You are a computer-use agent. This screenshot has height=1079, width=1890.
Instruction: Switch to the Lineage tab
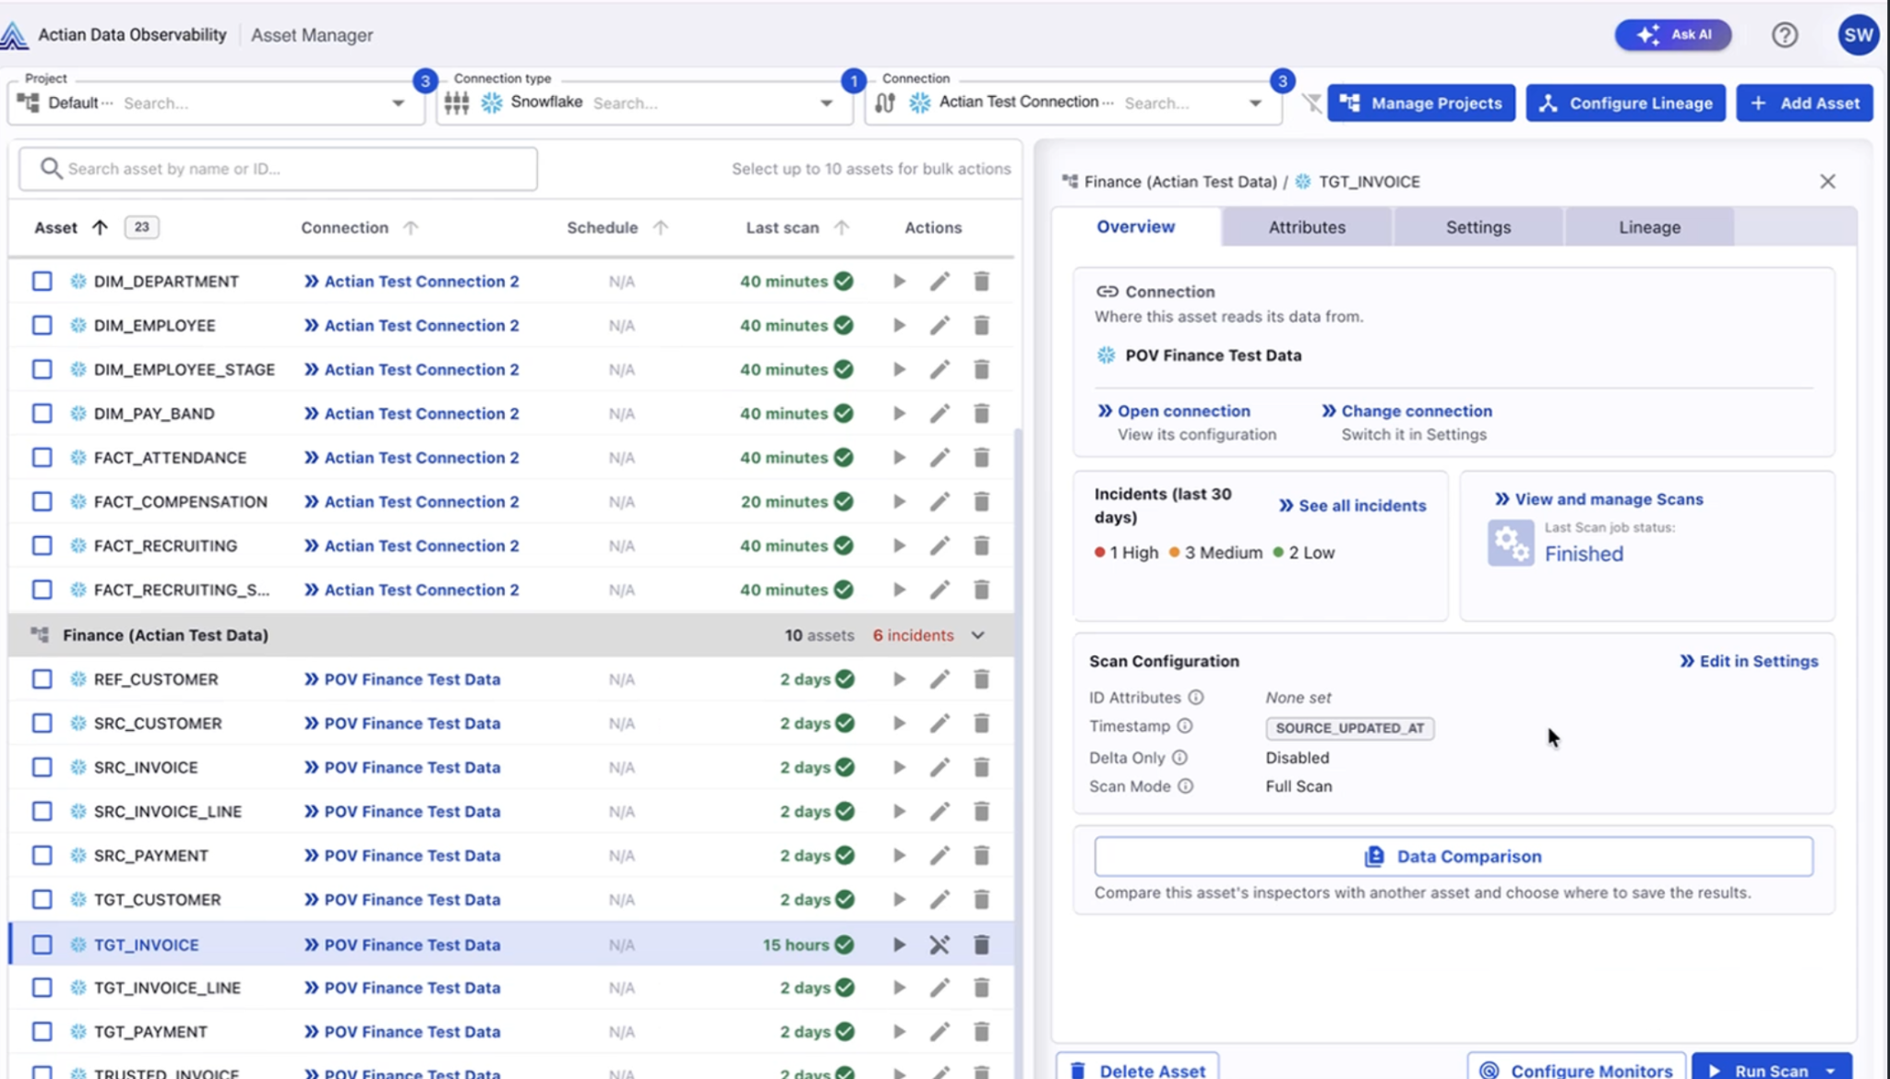1650,227
